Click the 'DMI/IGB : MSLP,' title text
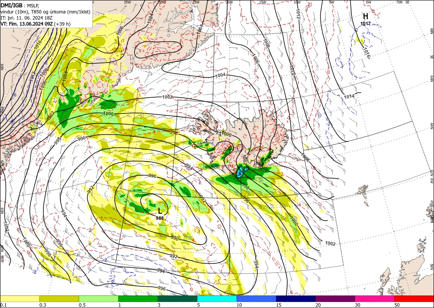 pyautogui.click(x=20, y=5)
